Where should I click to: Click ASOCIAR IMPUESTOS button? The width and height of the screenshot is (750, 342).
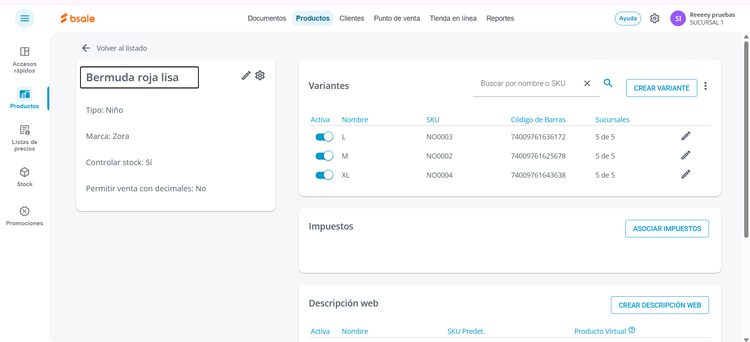coord(667,229)
